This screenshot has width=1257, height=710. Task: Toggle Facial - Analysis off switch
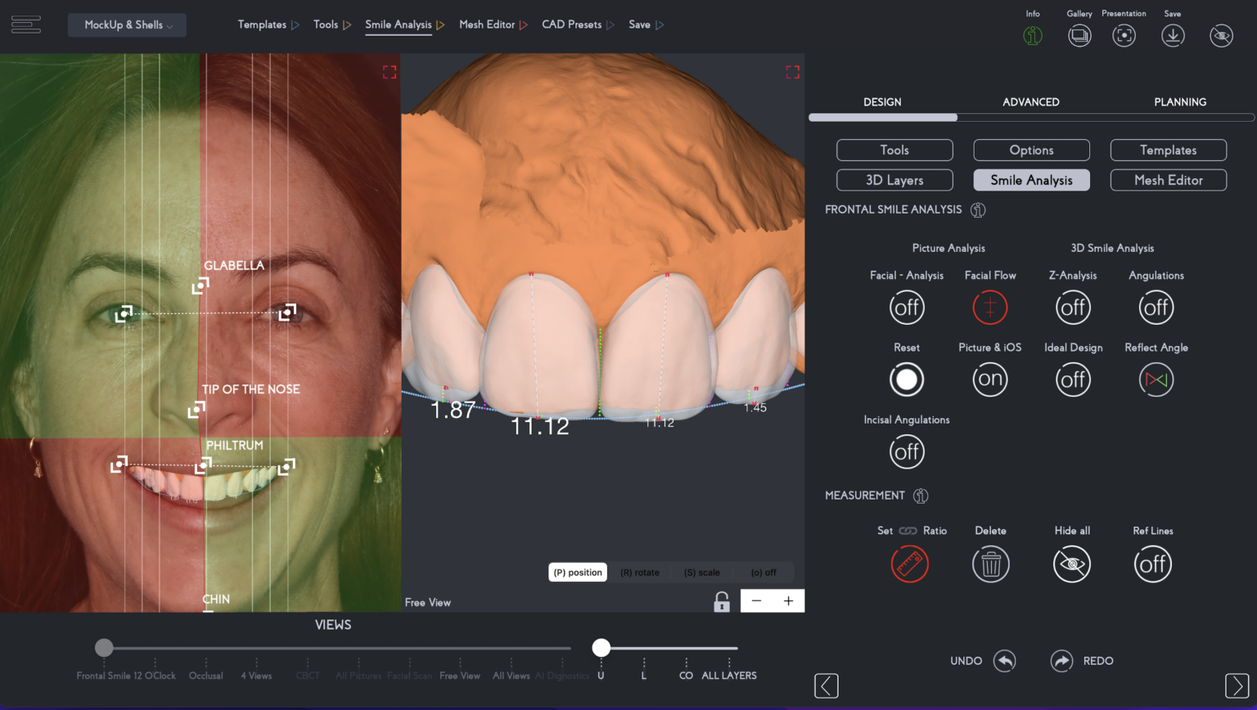[x=907, y=308]
